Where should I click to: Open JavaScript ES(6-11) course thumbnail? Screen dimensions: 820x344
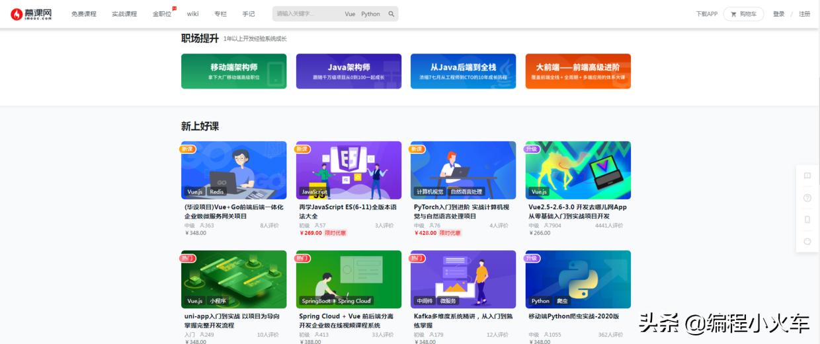pos(348,170)
